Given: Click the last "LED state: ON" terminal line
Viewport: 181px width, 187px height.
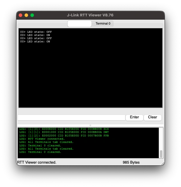Looking at the screenshot, I should pyautogui.click(x=35, y=41).
